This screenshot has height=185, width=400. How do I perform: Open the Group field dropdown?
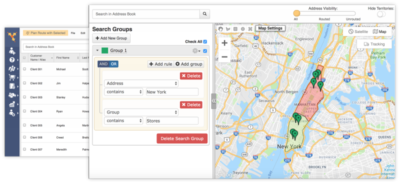pos(141,112)
